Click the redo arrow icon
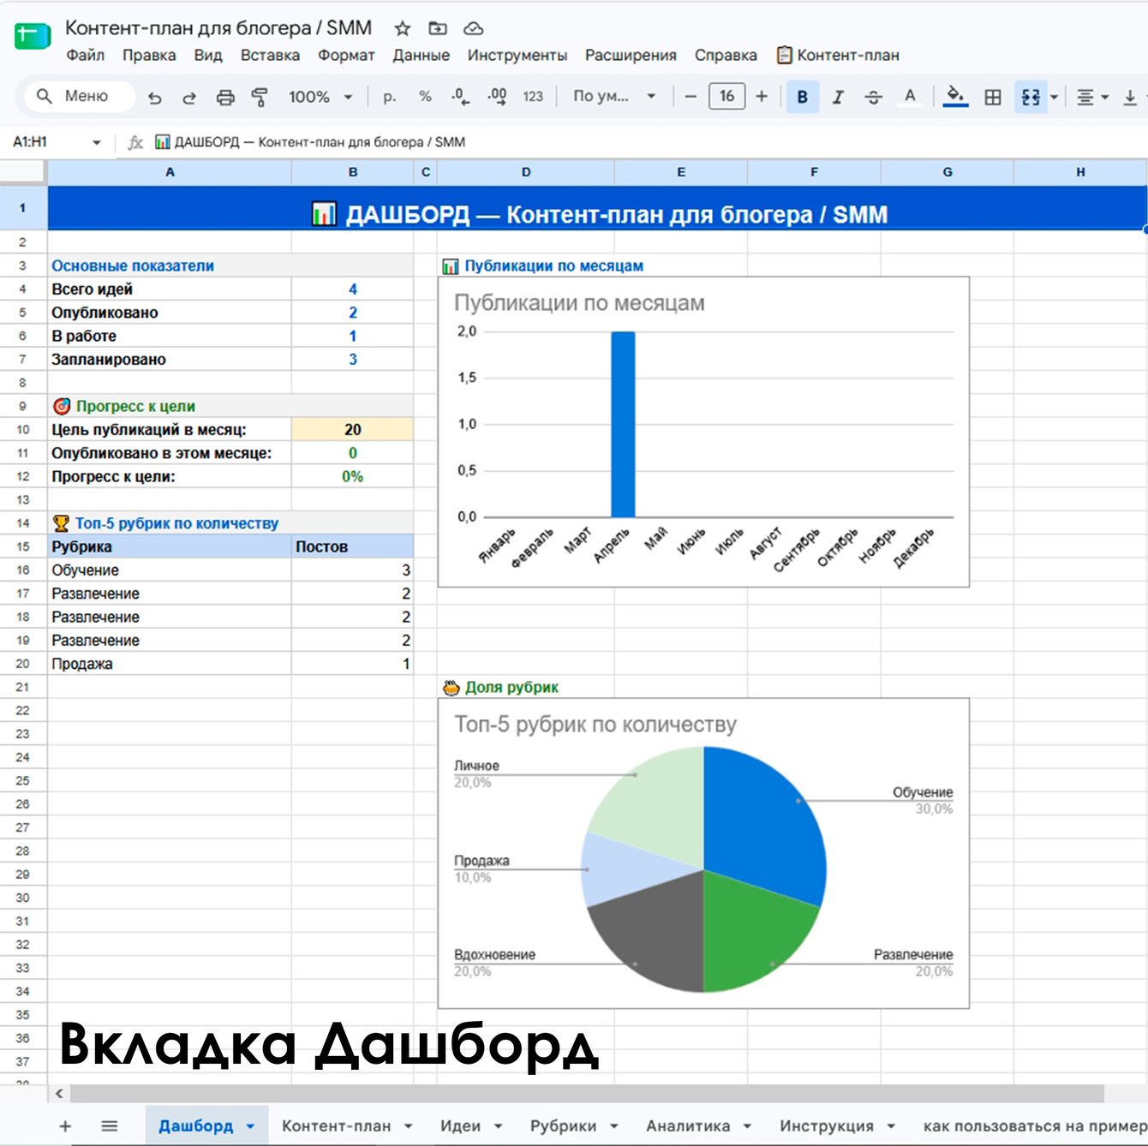 pyautogui.click(x=189, y=98)
